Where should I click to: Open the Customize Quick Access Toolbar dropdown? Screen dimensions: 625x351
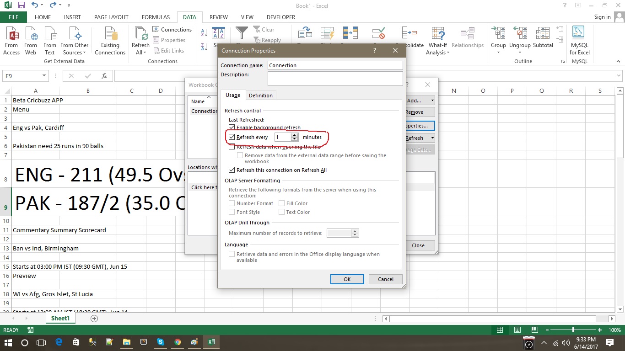69,5
